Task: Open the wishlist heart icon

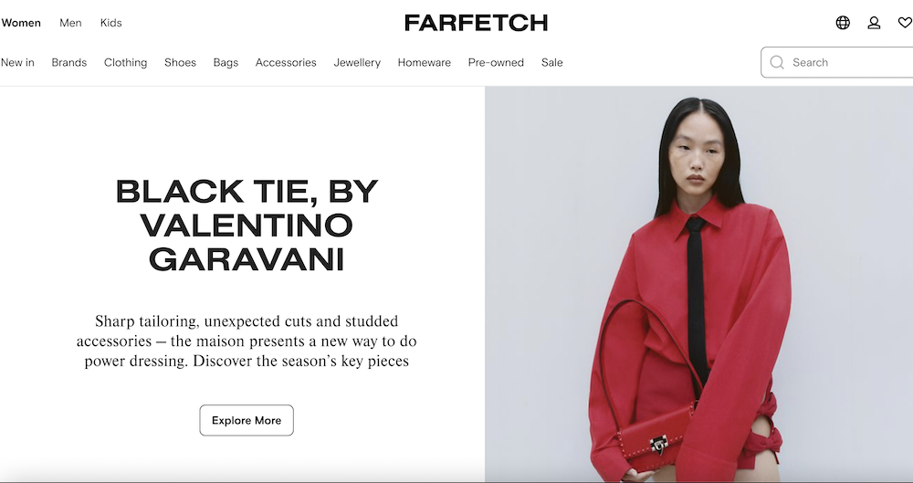Action: point(905,23)
